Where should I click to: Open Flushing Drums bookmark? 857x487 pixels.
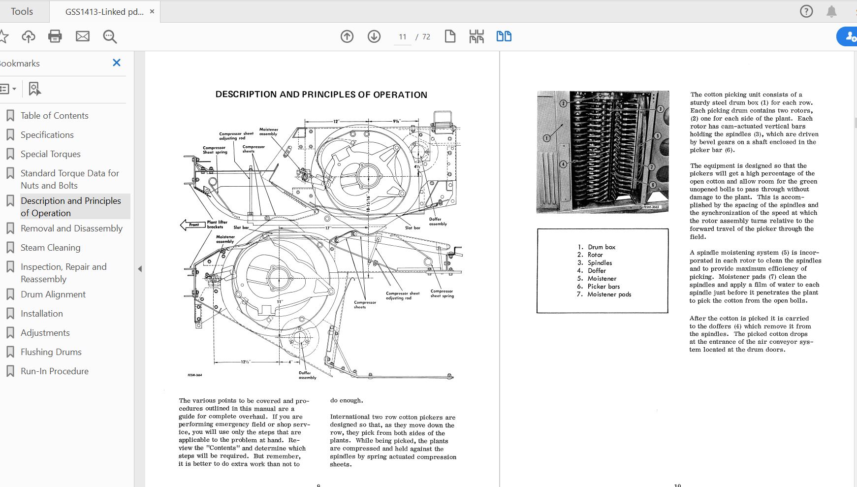point(51,352)
